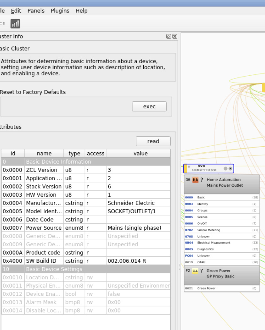Image resolution: width=265 pixels, height=330 pixels.
Task: Open the 0003 Identify cluster
Action: 222,204
